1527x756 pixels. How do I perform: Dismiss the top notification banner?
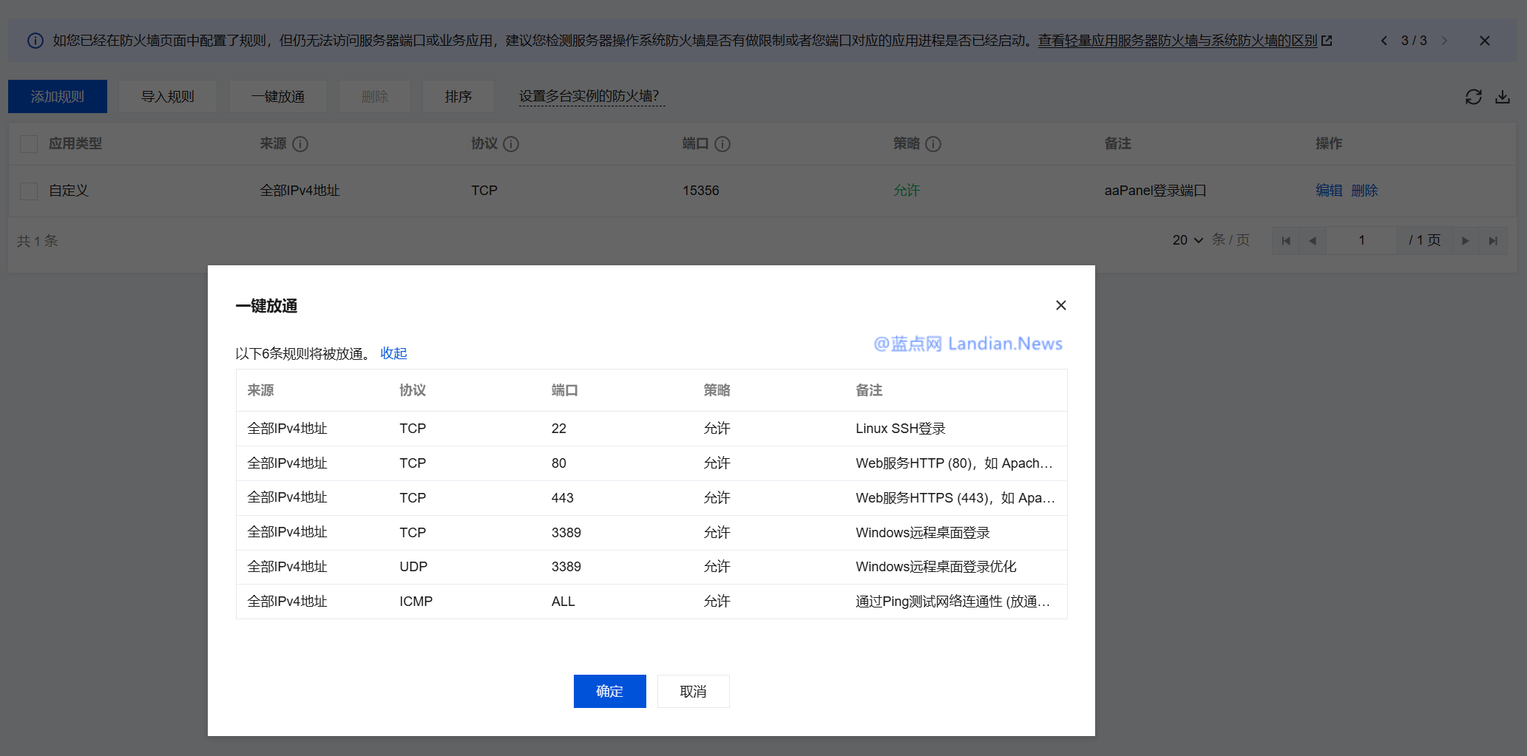pos(1484,41)
